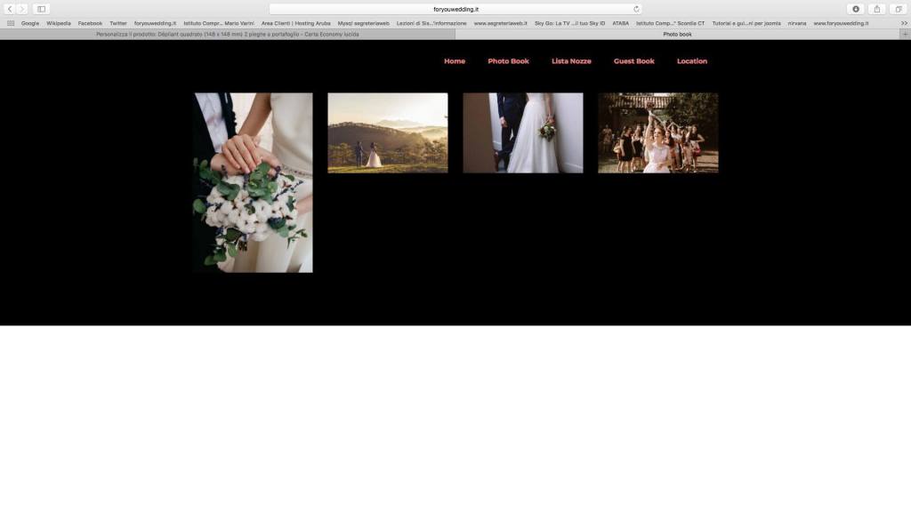Click the favorites grid icon
The image size is (911, 512).
pos(9,23)
